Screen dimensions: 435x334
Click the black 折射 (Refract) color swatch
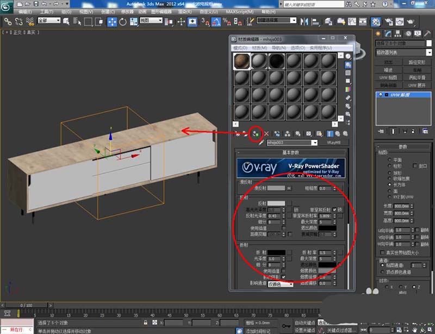(277, 252)
